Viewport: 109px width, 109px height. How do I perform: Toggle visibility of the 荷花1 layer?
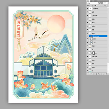coord(88,23)
